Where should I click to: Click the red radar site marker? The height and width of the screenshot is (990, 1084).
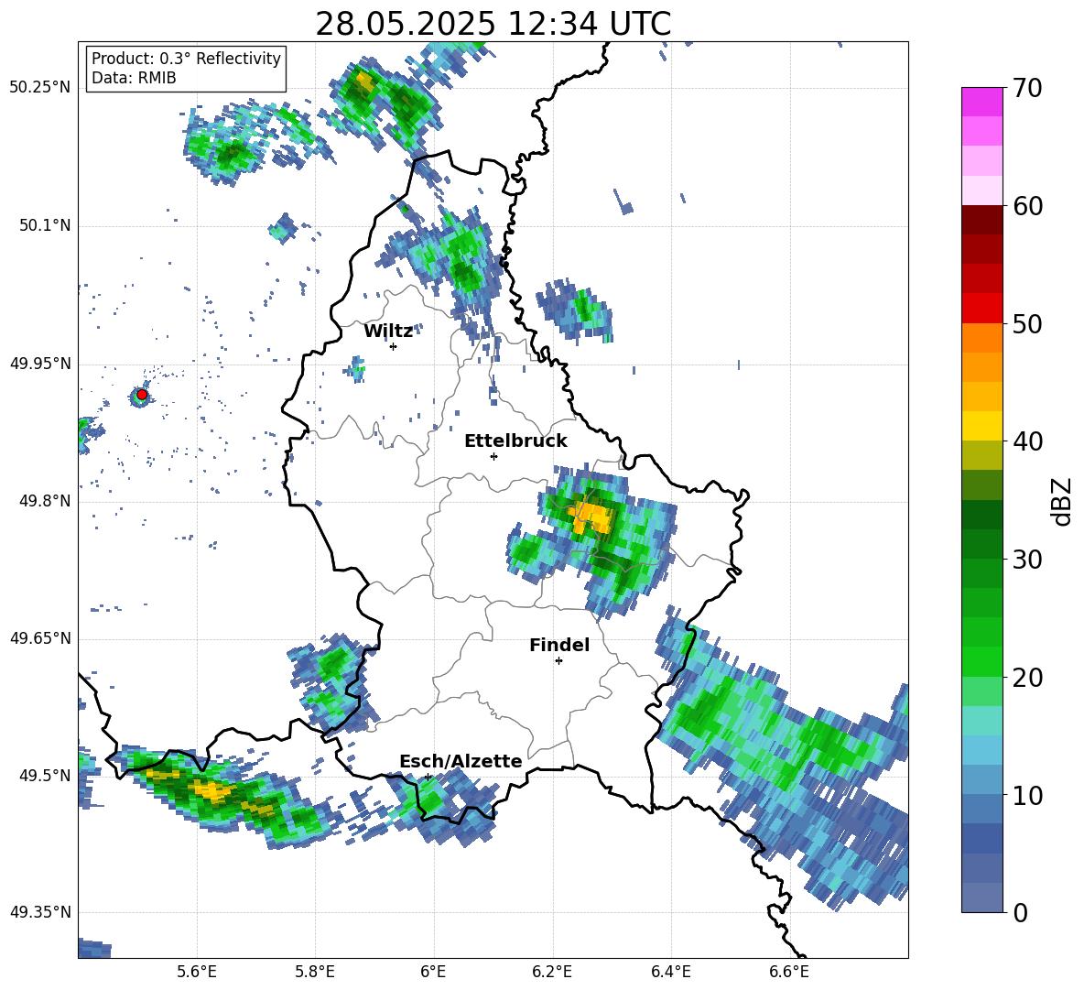pyautogui.click(x=142, y=395)
